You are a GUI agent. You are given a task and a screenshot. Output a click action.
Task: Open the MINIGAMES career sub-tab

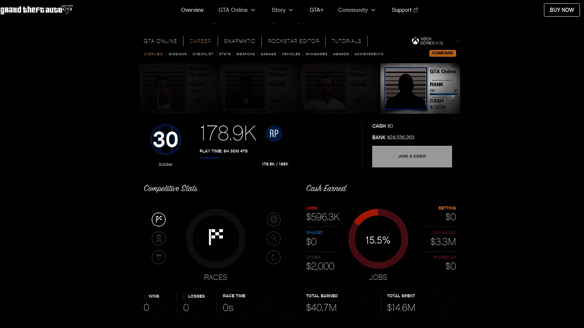(317, 54)
